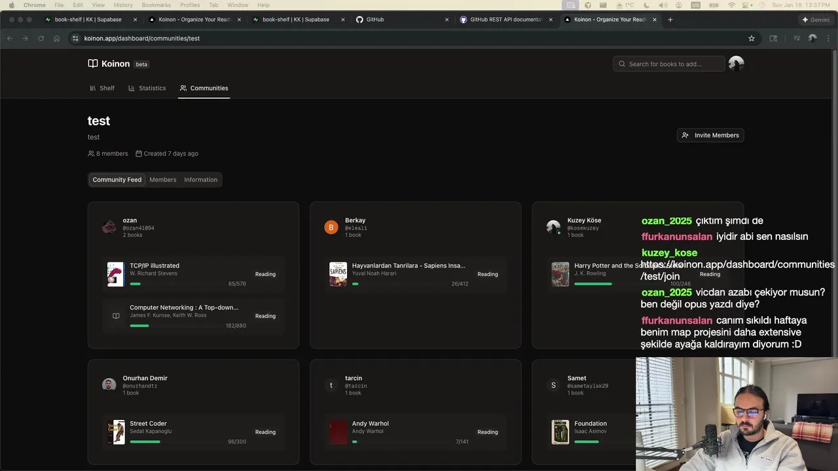Click Reading badge on Andy Warhol book
Screen dimensions: 838x471
tap(488, 432)
